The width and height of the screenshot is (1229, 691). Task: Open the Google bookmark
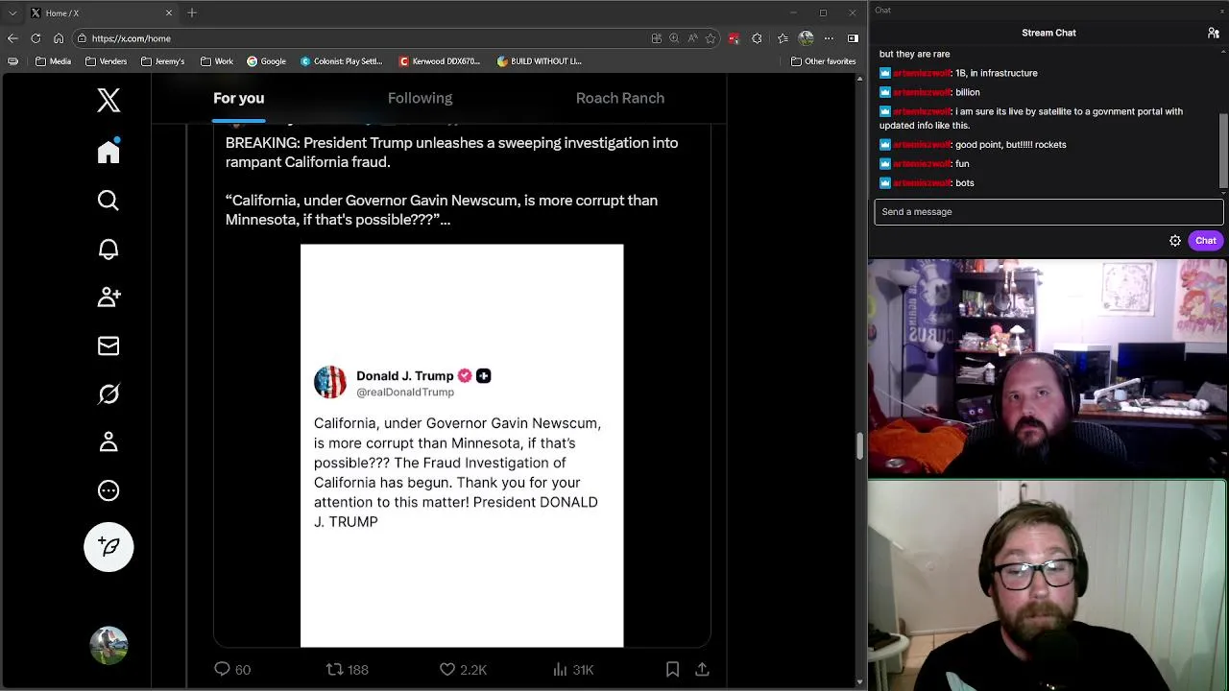click(266, 61)
